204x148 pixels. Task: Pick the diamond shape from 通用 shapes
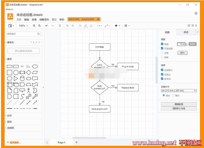(x=29, y=72)
